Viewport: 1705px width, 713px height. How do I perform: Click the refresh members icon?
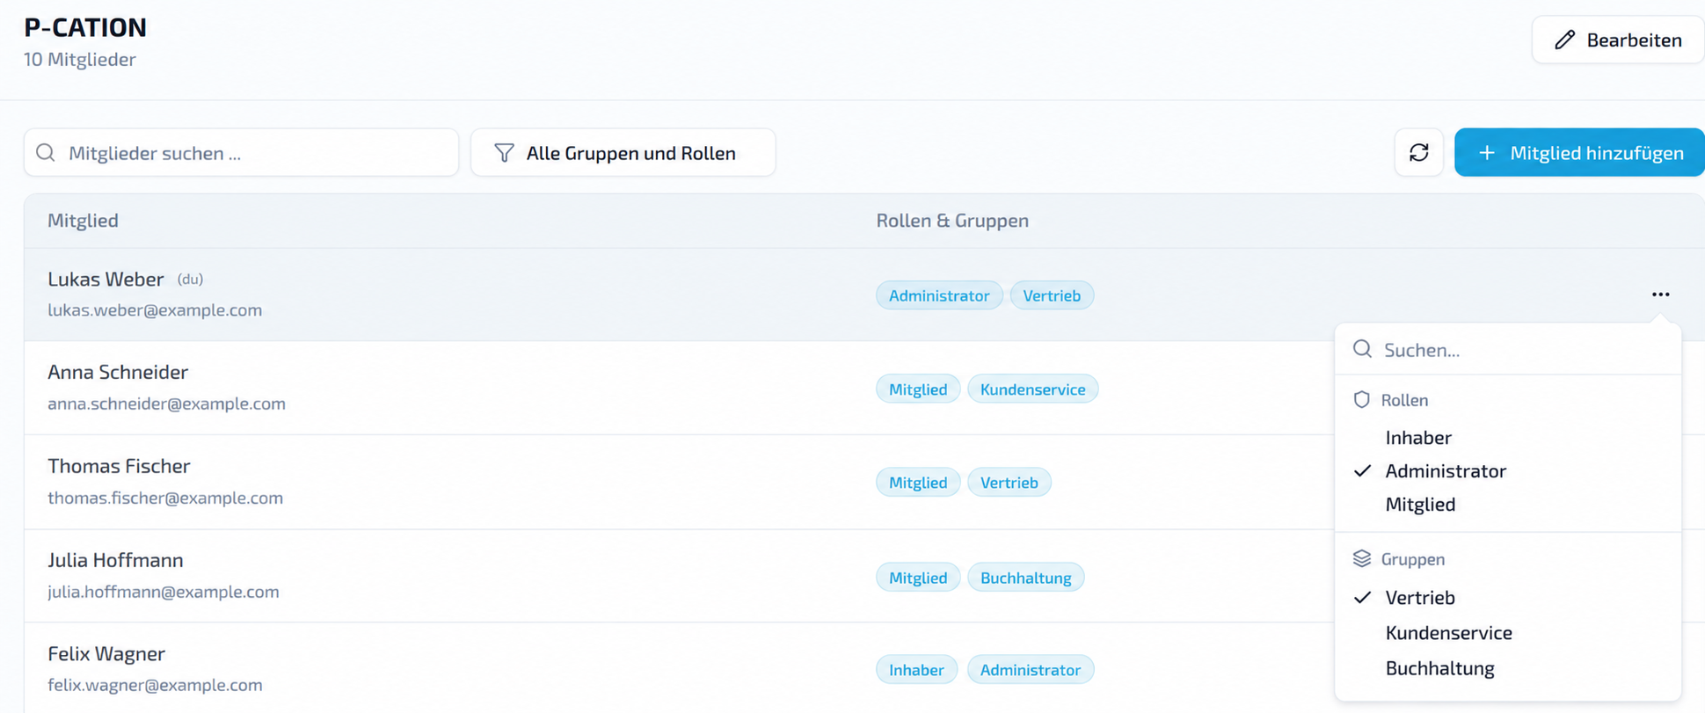pyautogui.click(x=1418, y=153)
